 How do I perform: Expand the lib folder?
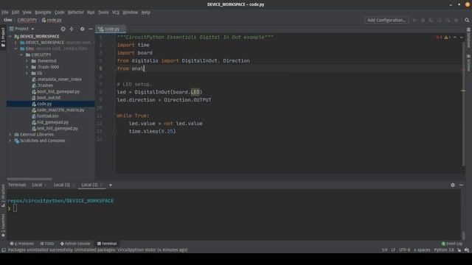[27, 74]
